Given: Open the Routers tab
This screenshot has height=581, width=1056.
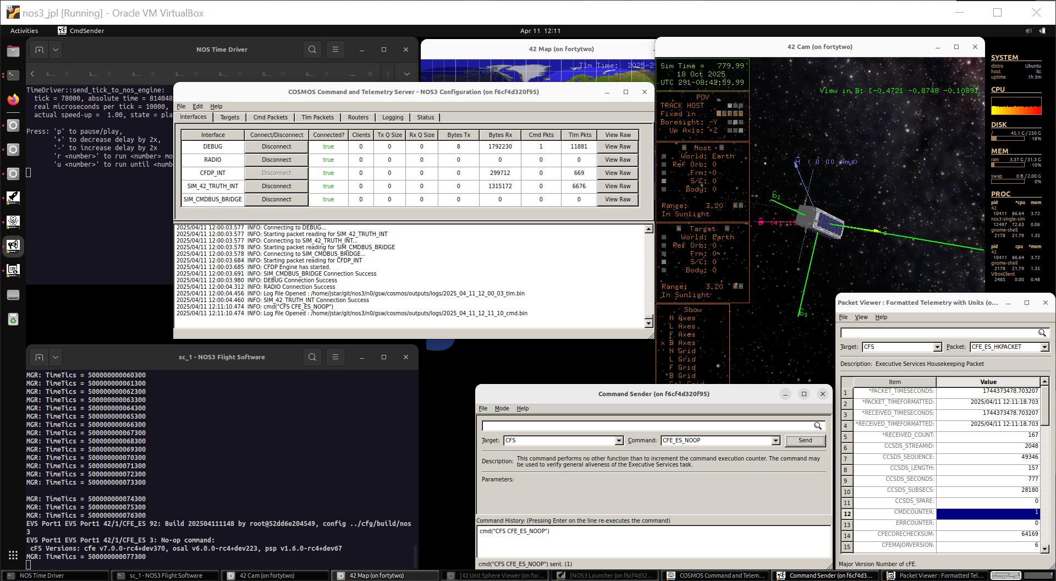Looking at the screenshot, I should pos(358,117).
